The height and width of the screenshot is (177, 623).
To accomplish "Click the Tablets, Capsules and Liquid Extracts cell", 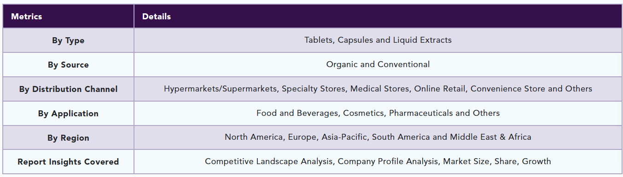I will (x=378, y=40).
